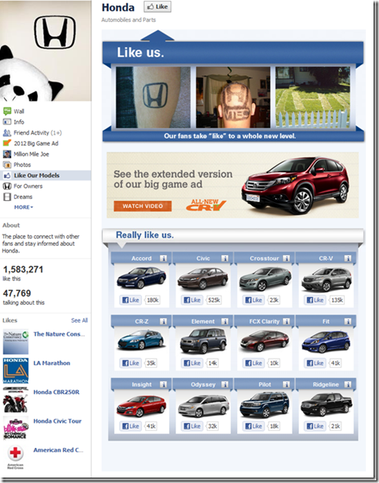Click the black Ridgeline truck image

tap(326, 404)
